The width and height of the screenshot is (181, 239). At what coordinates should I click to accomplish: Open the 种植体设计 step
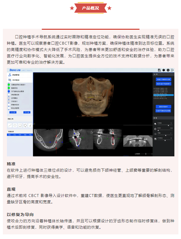point(16,105)
